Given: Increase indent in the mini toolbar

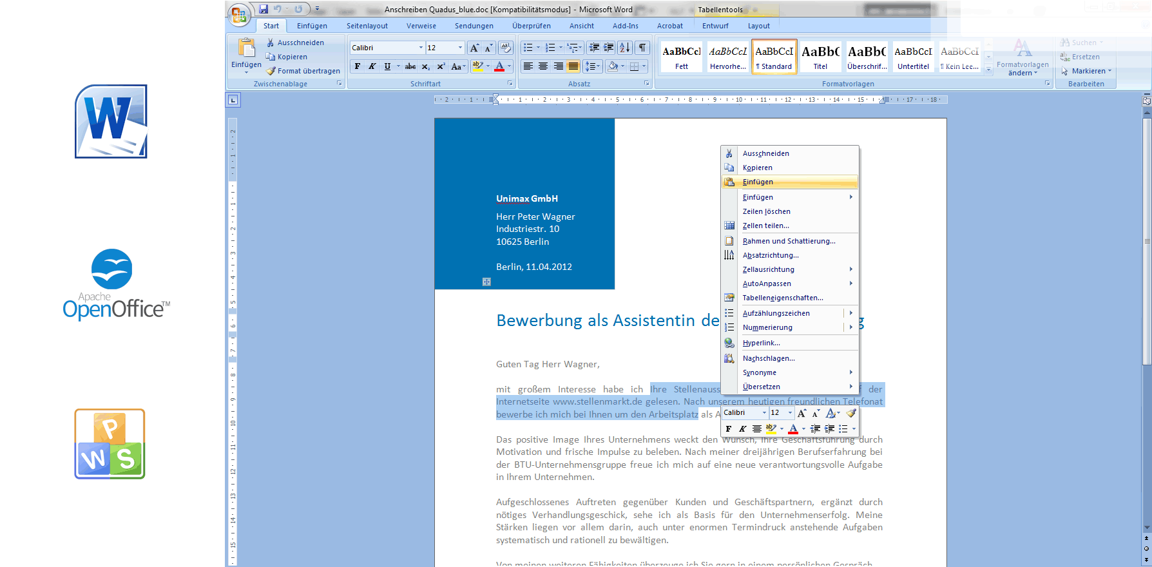Looking at the screenshot, I should coord(829,428).
